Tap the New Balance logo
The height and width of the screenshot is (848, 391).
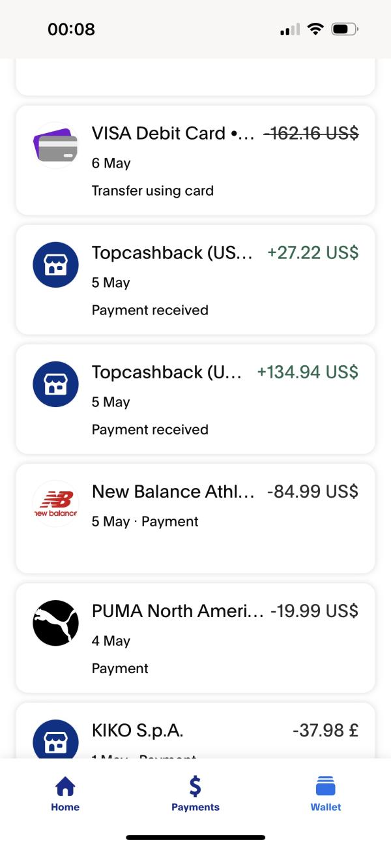pos(55,504)
